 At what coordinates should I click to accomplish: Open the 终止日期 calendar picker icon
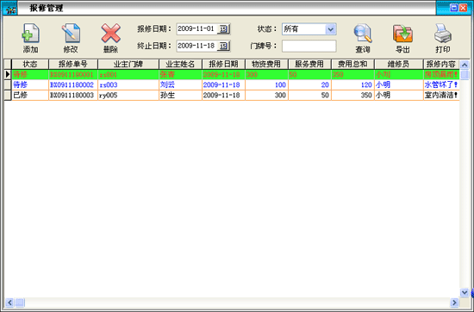tap(224, 46)
